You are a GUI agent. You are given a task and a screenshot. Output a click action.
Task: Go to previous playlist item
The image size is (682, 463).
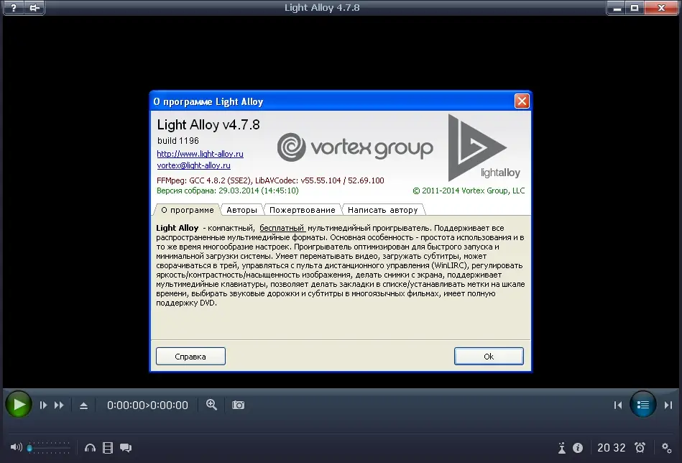click(x=617, y=405)
